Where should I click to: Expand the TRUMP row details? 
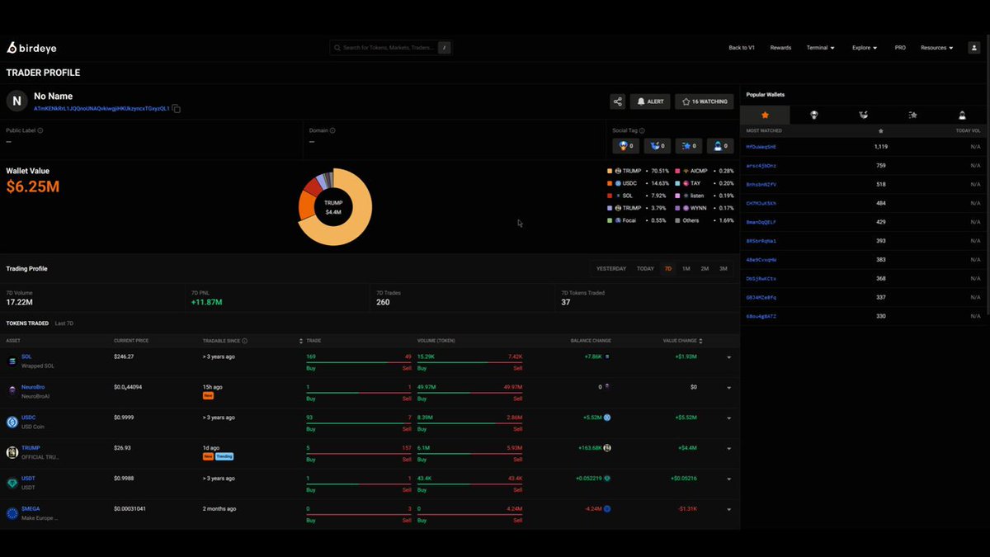[728, 449]
